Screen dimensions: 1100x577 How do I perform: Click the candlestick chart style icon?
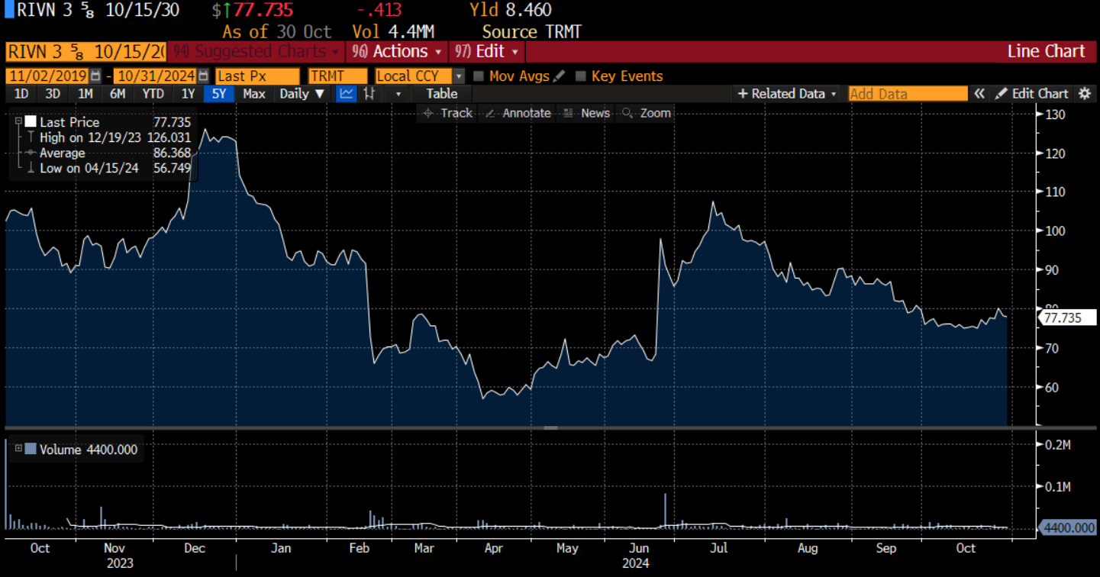pos(369,93)
